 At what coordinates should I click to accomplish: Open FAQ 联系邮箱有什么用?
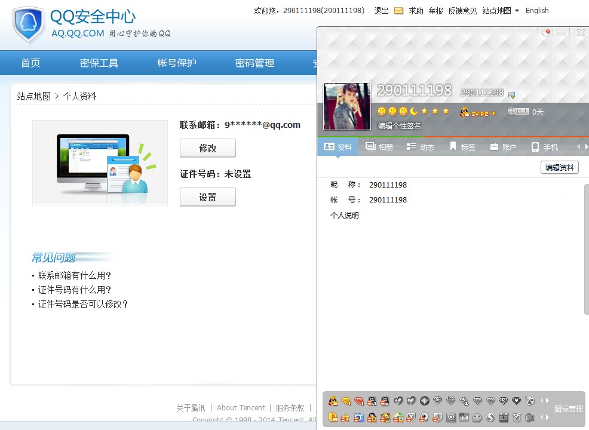point(75,276)
